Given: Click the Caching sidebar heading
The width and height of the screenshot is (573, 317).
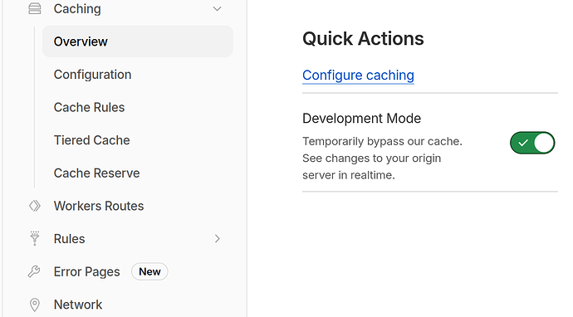Looking at the screenshot, I should click(77, 9).
